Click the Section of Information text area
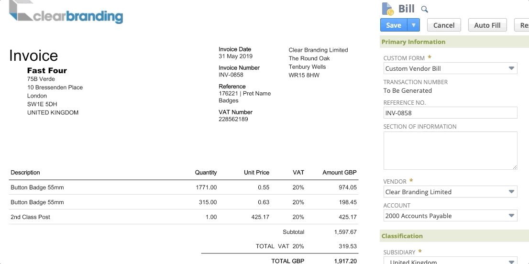 point(450,150)
